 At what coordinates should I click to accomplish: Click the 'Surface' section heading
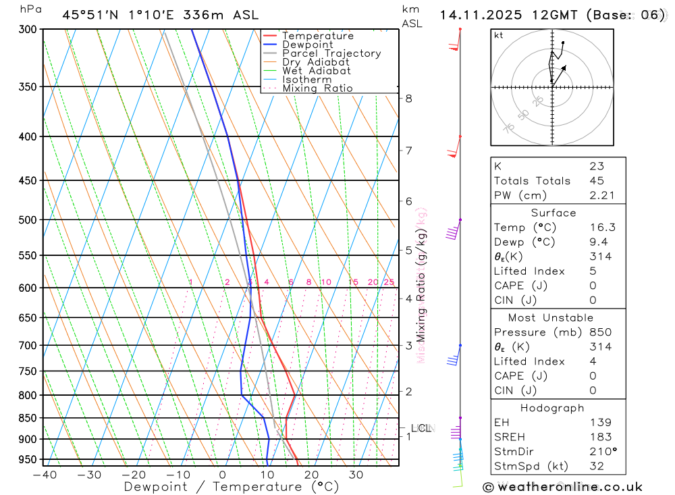[x=553, y=213]
